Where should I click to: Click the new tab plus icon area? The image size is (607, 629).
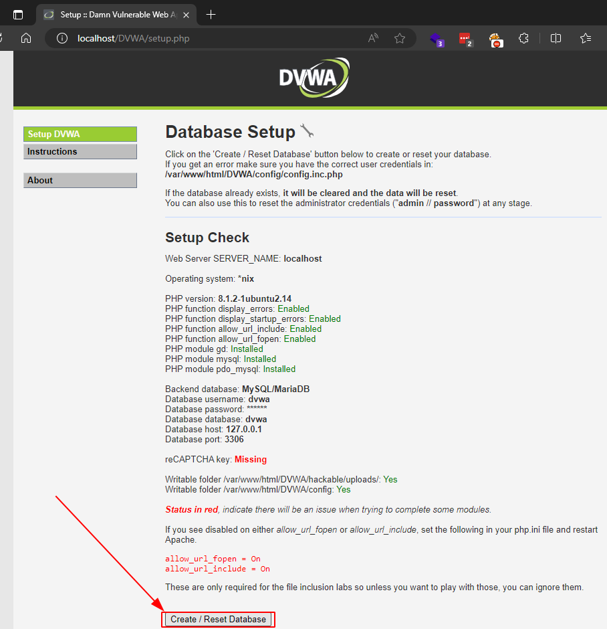[x=209, y=13]
